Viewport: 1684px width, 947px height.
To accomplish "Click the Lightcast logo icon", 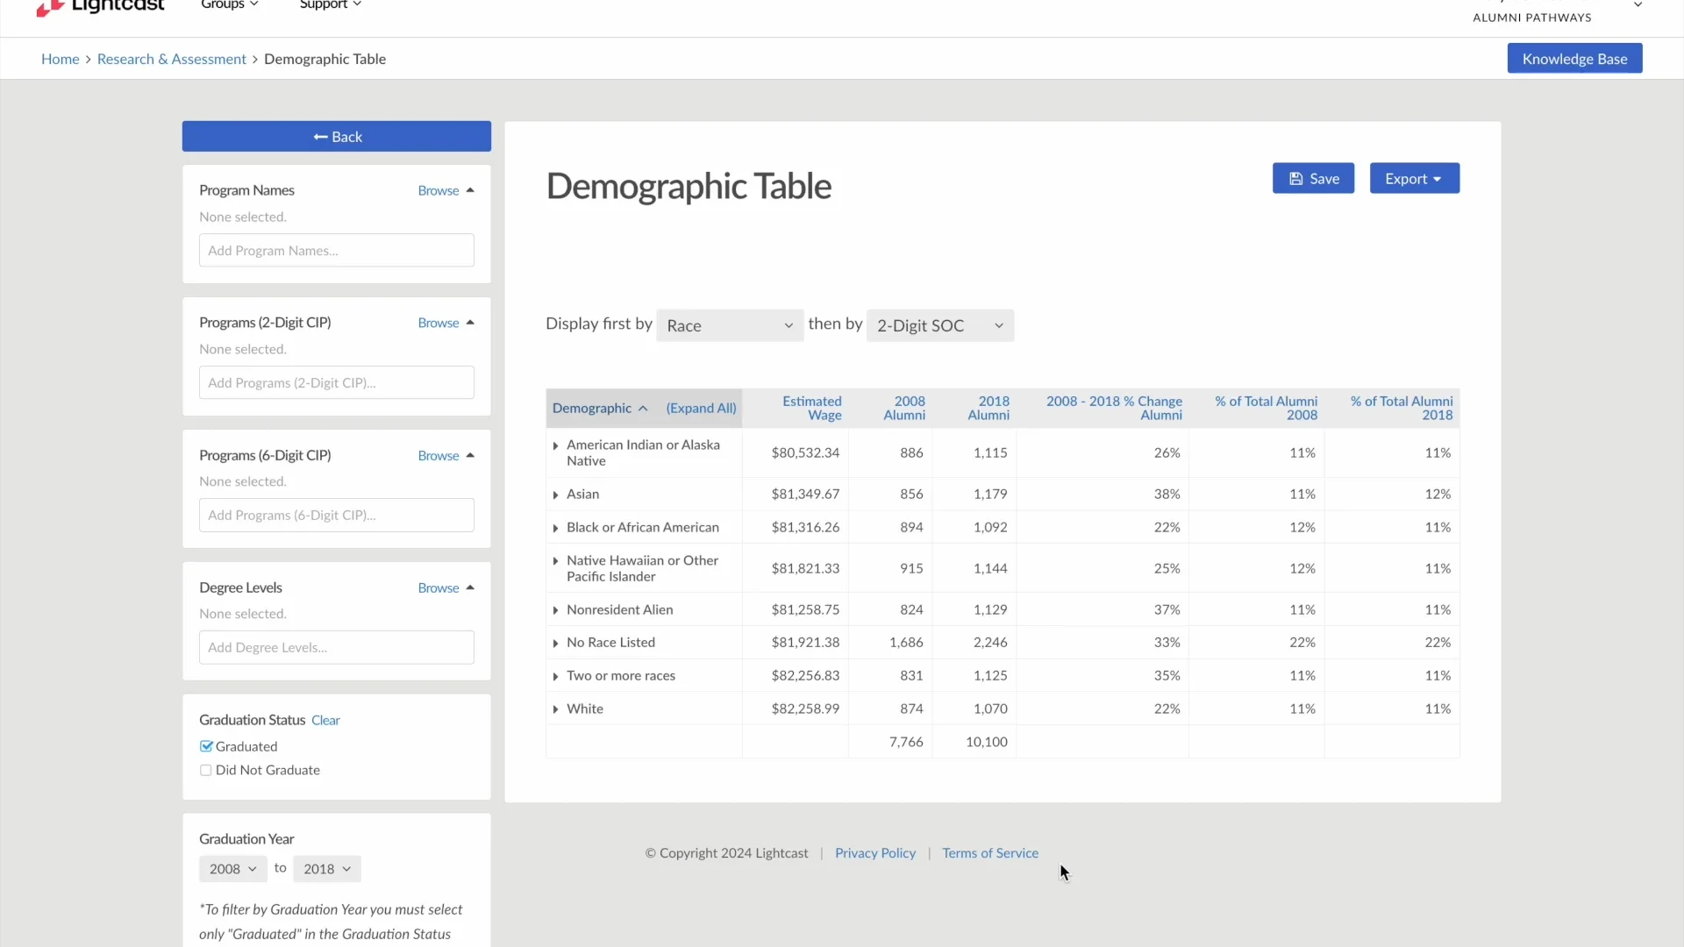I will [x=52, y=9].
